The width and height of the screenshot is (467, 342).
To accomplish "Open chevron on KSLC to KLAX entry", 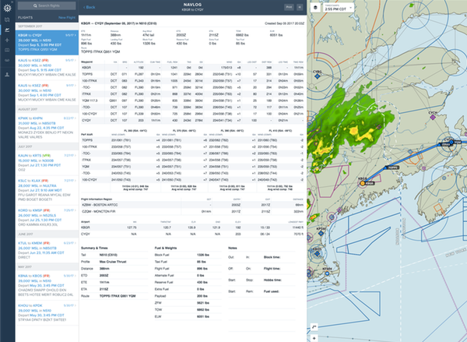I will 75,181.
